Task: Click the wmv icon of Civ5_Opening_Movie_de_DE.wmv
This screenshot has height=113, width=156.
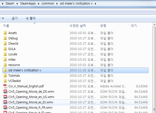Action: 5,92
